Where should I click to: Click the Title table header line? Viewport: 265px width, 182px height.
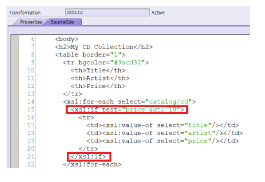click(x=98, y=70)
